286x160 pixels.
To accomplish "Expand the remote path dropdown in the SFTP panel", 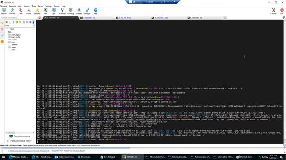I will pos(33,26).
